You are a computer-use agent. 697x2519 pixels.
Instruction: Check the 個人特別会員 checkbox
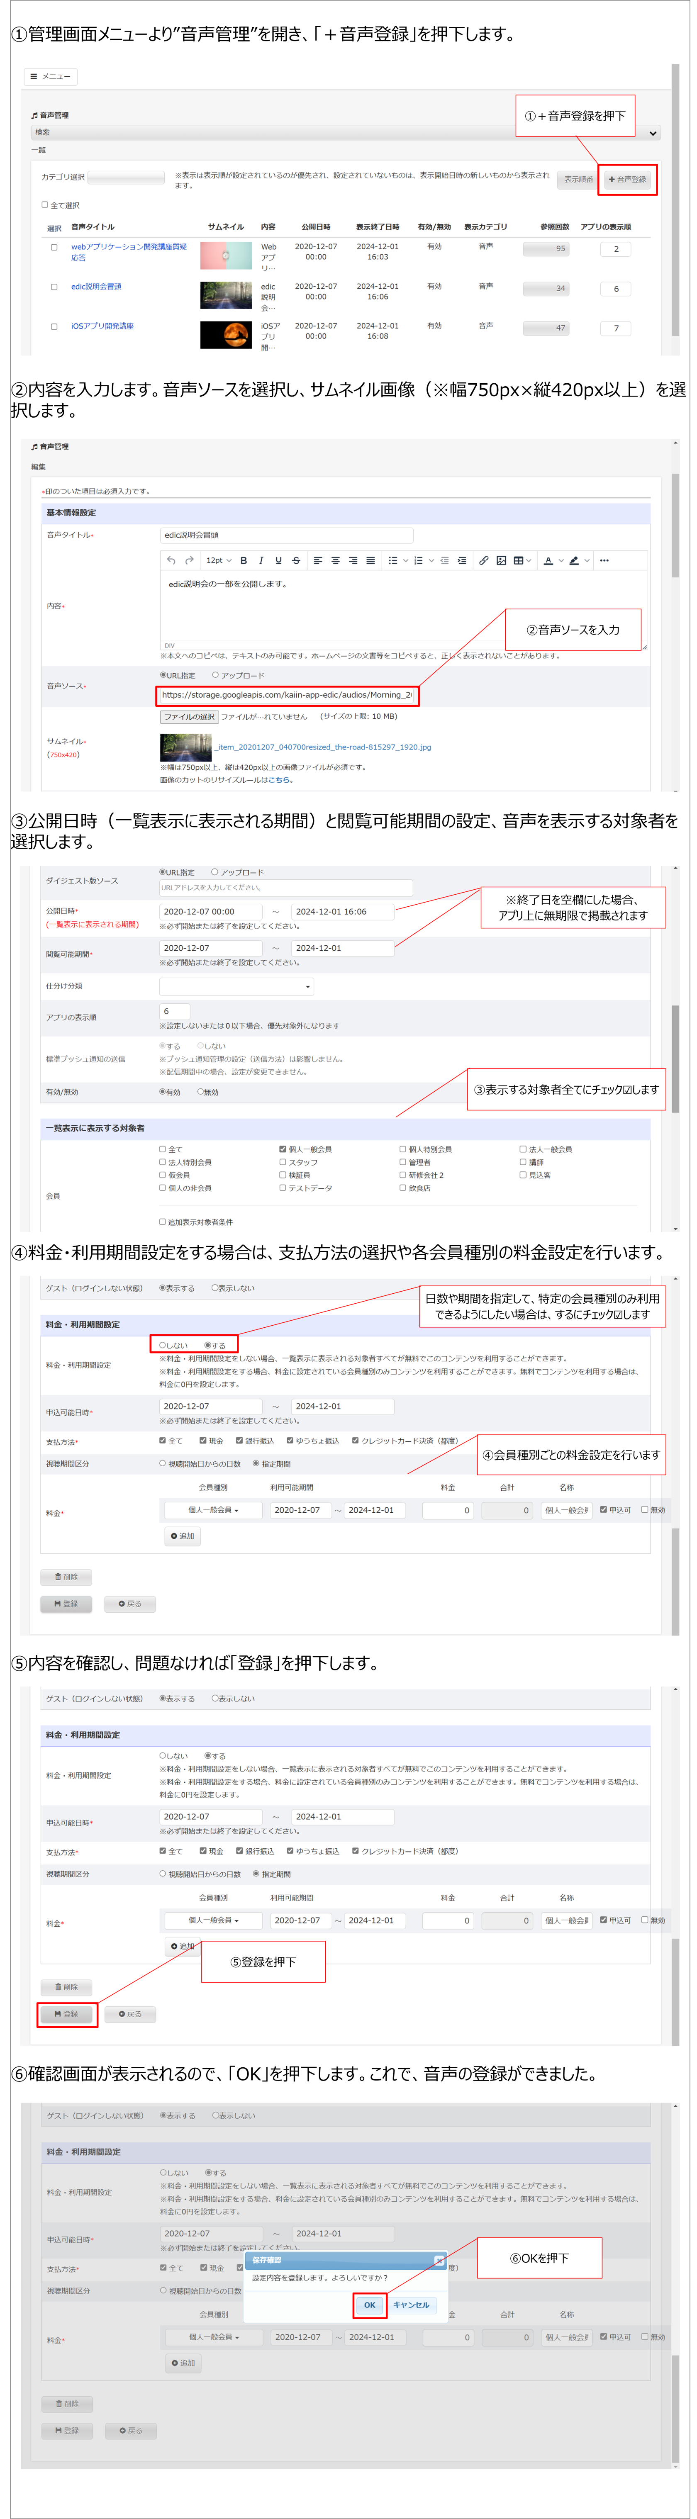point(403,1149)
